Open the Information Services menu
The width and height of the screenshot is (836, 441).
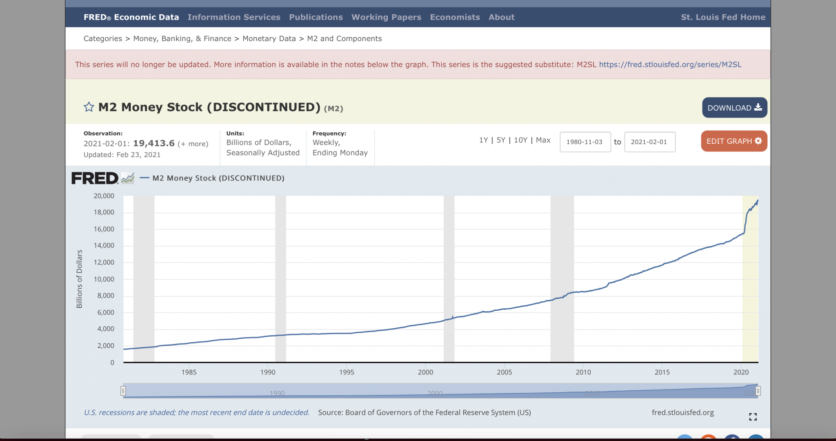234,17
